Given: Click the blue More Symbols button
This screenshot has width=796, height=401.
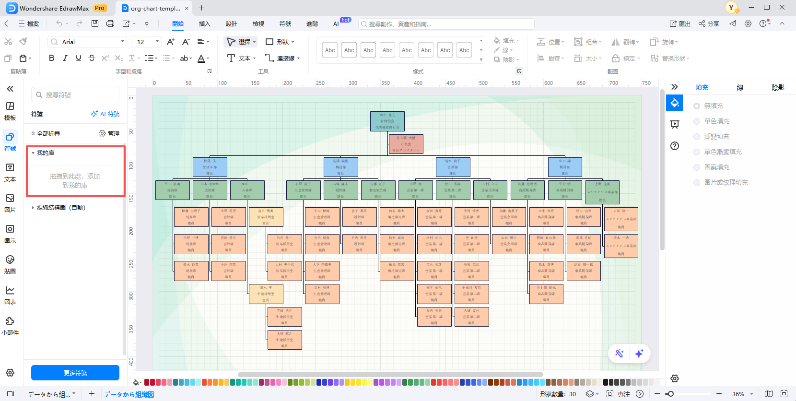Looking at the screenshot, I should [x=75, y=373].
